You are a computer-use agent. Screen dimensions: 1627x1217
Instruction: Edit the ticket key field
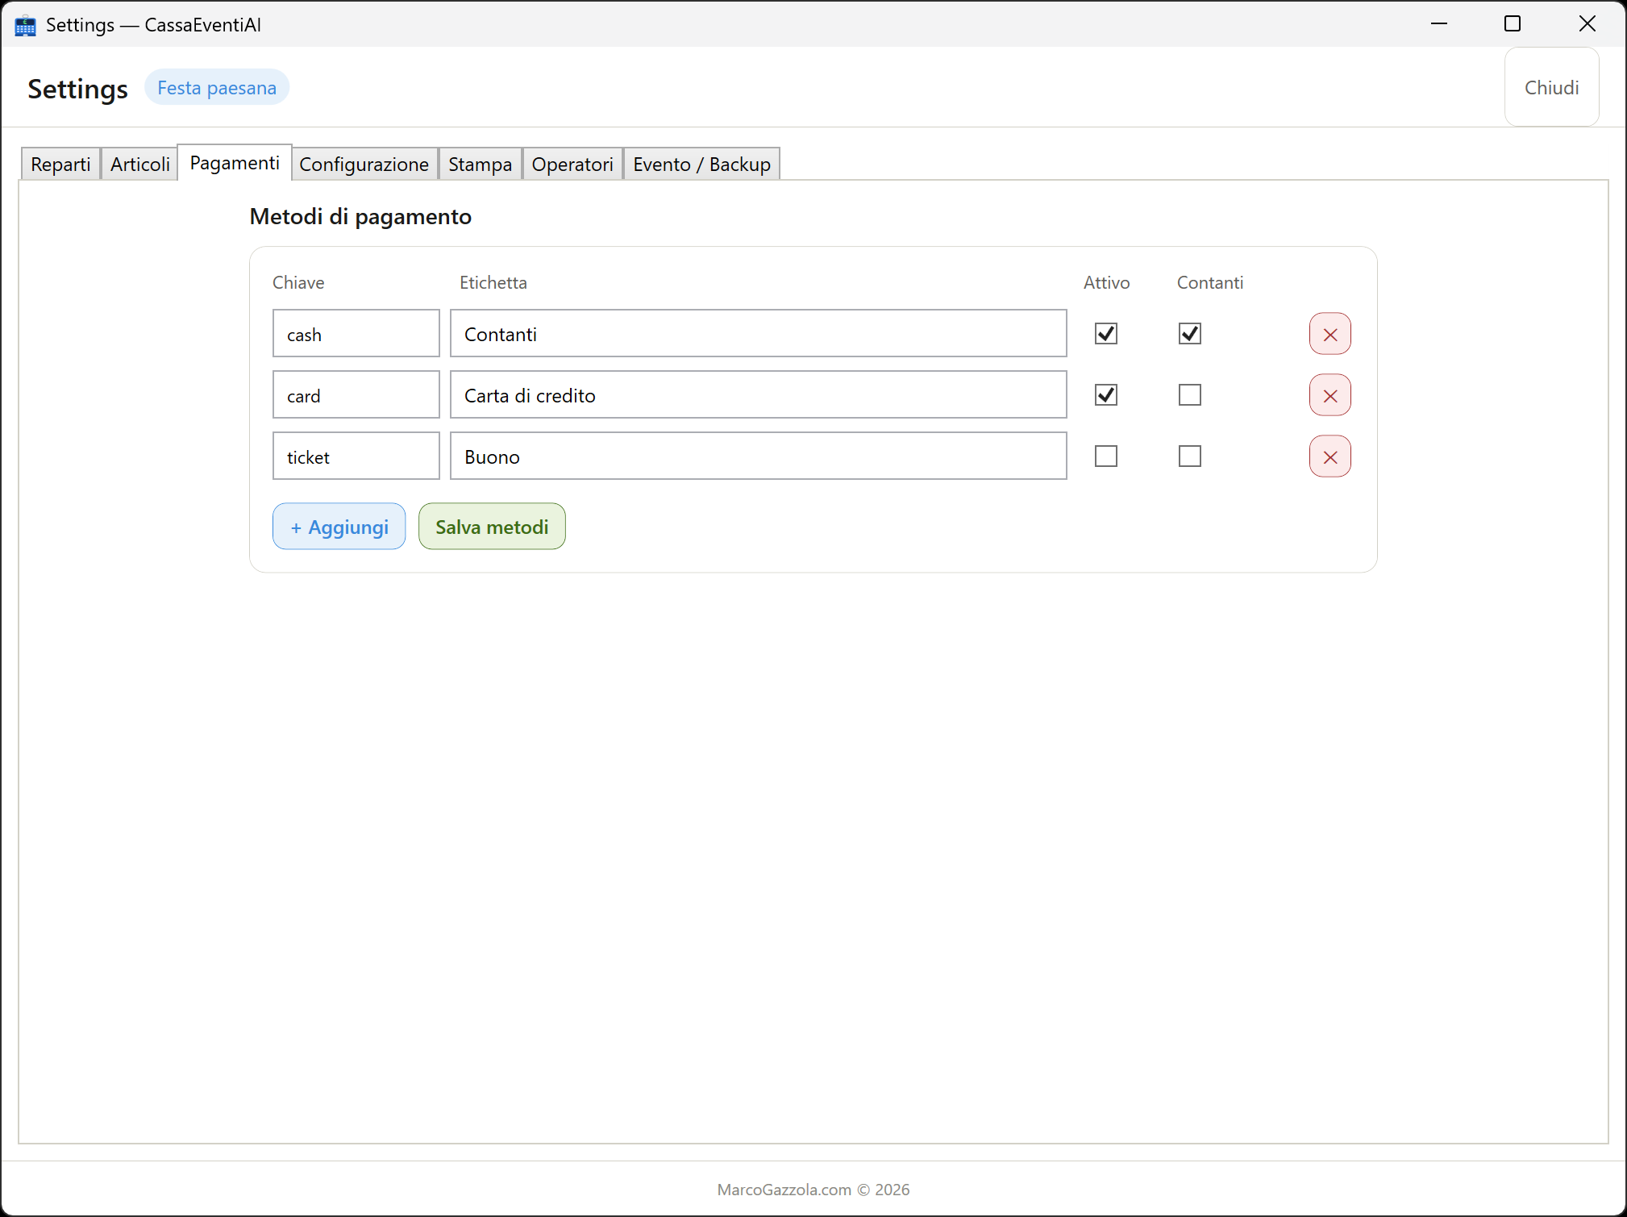(x=356, y=456)
